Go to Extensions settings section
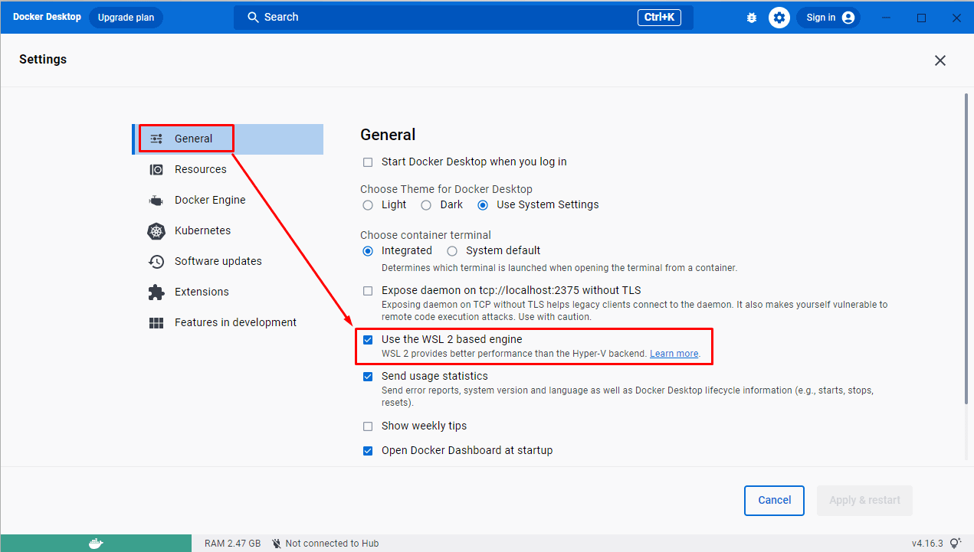Screen dimensions: 974x552 pos(228,292)
